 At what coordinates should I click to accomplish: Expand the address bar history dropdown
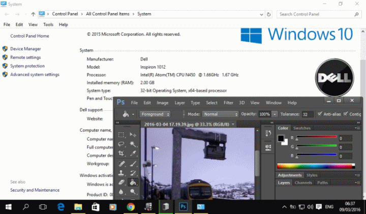pyautogui.click(x=261, y=14)
